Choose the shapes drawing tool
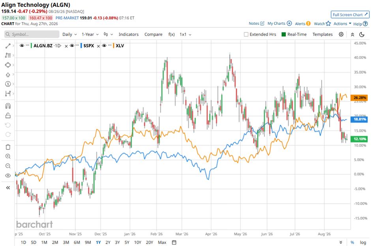 [x=8, y=65]
